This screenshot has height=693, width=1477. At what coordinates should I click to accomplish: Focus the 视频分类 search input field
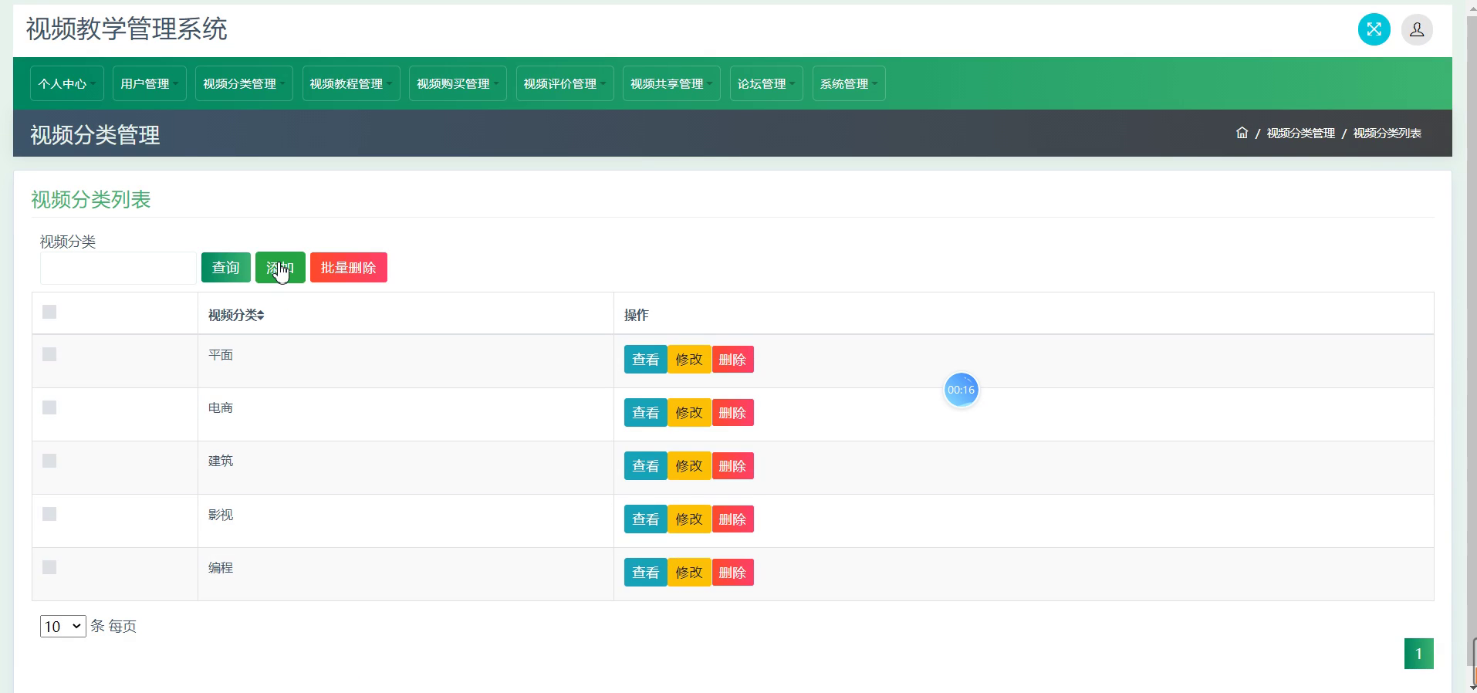tap(118, 269)
